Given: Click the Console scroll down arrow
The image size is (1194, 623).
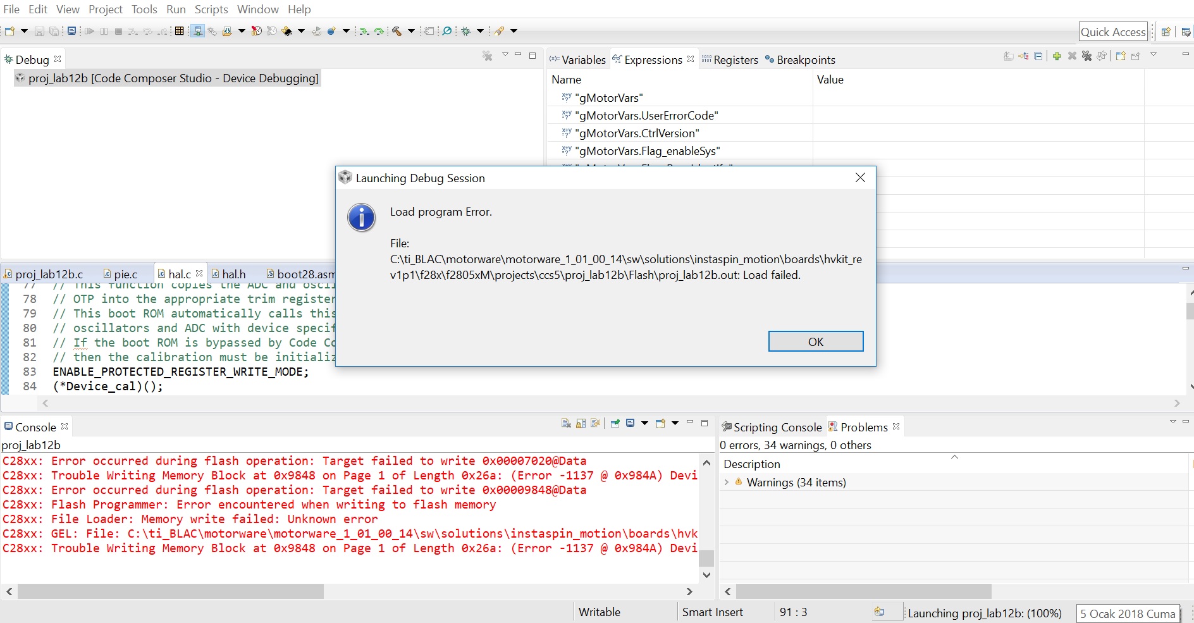Looking at the screenshot, I should [707, 575].
